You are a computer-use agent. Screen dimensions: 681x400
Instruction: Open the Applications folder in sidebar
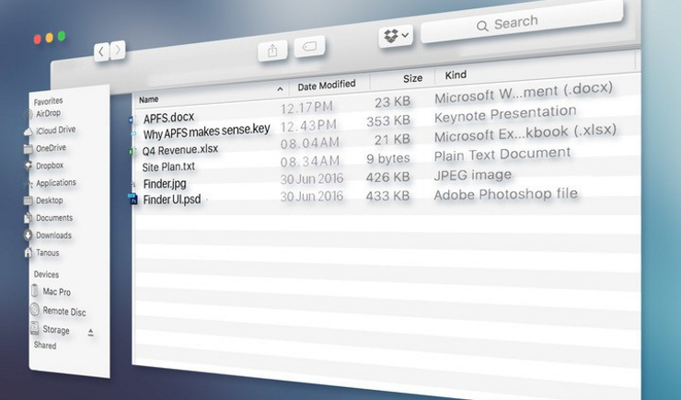pos(54,183)
